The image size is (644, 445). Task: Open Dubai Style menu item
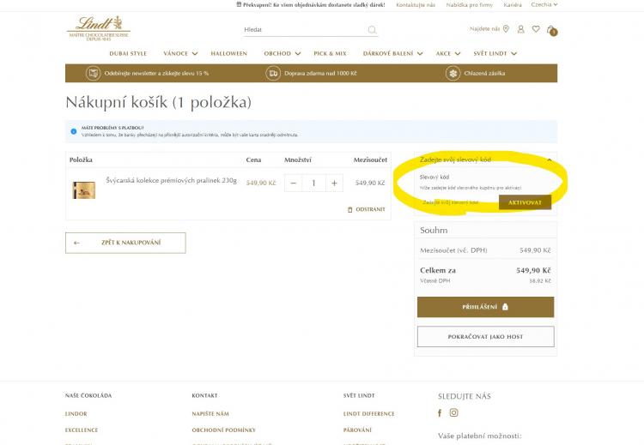tap(128, 54)
